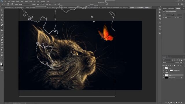Click the search icon in options bar
185x104 pixels.
click(x=179, y=4)
